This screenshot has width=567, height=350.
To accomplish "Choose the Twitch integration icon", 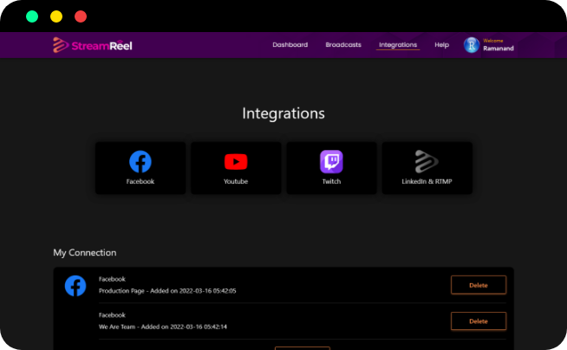I will point(331,161).
